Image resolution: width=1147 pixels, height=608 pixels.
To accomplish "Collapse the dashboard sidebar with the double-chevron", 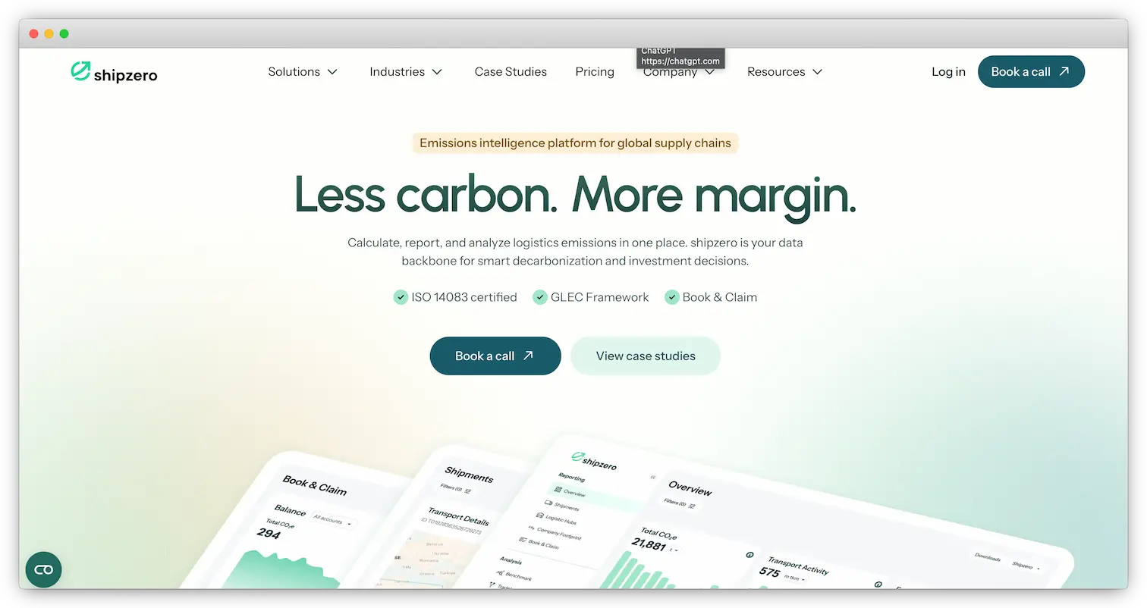I will coord(652,478).
